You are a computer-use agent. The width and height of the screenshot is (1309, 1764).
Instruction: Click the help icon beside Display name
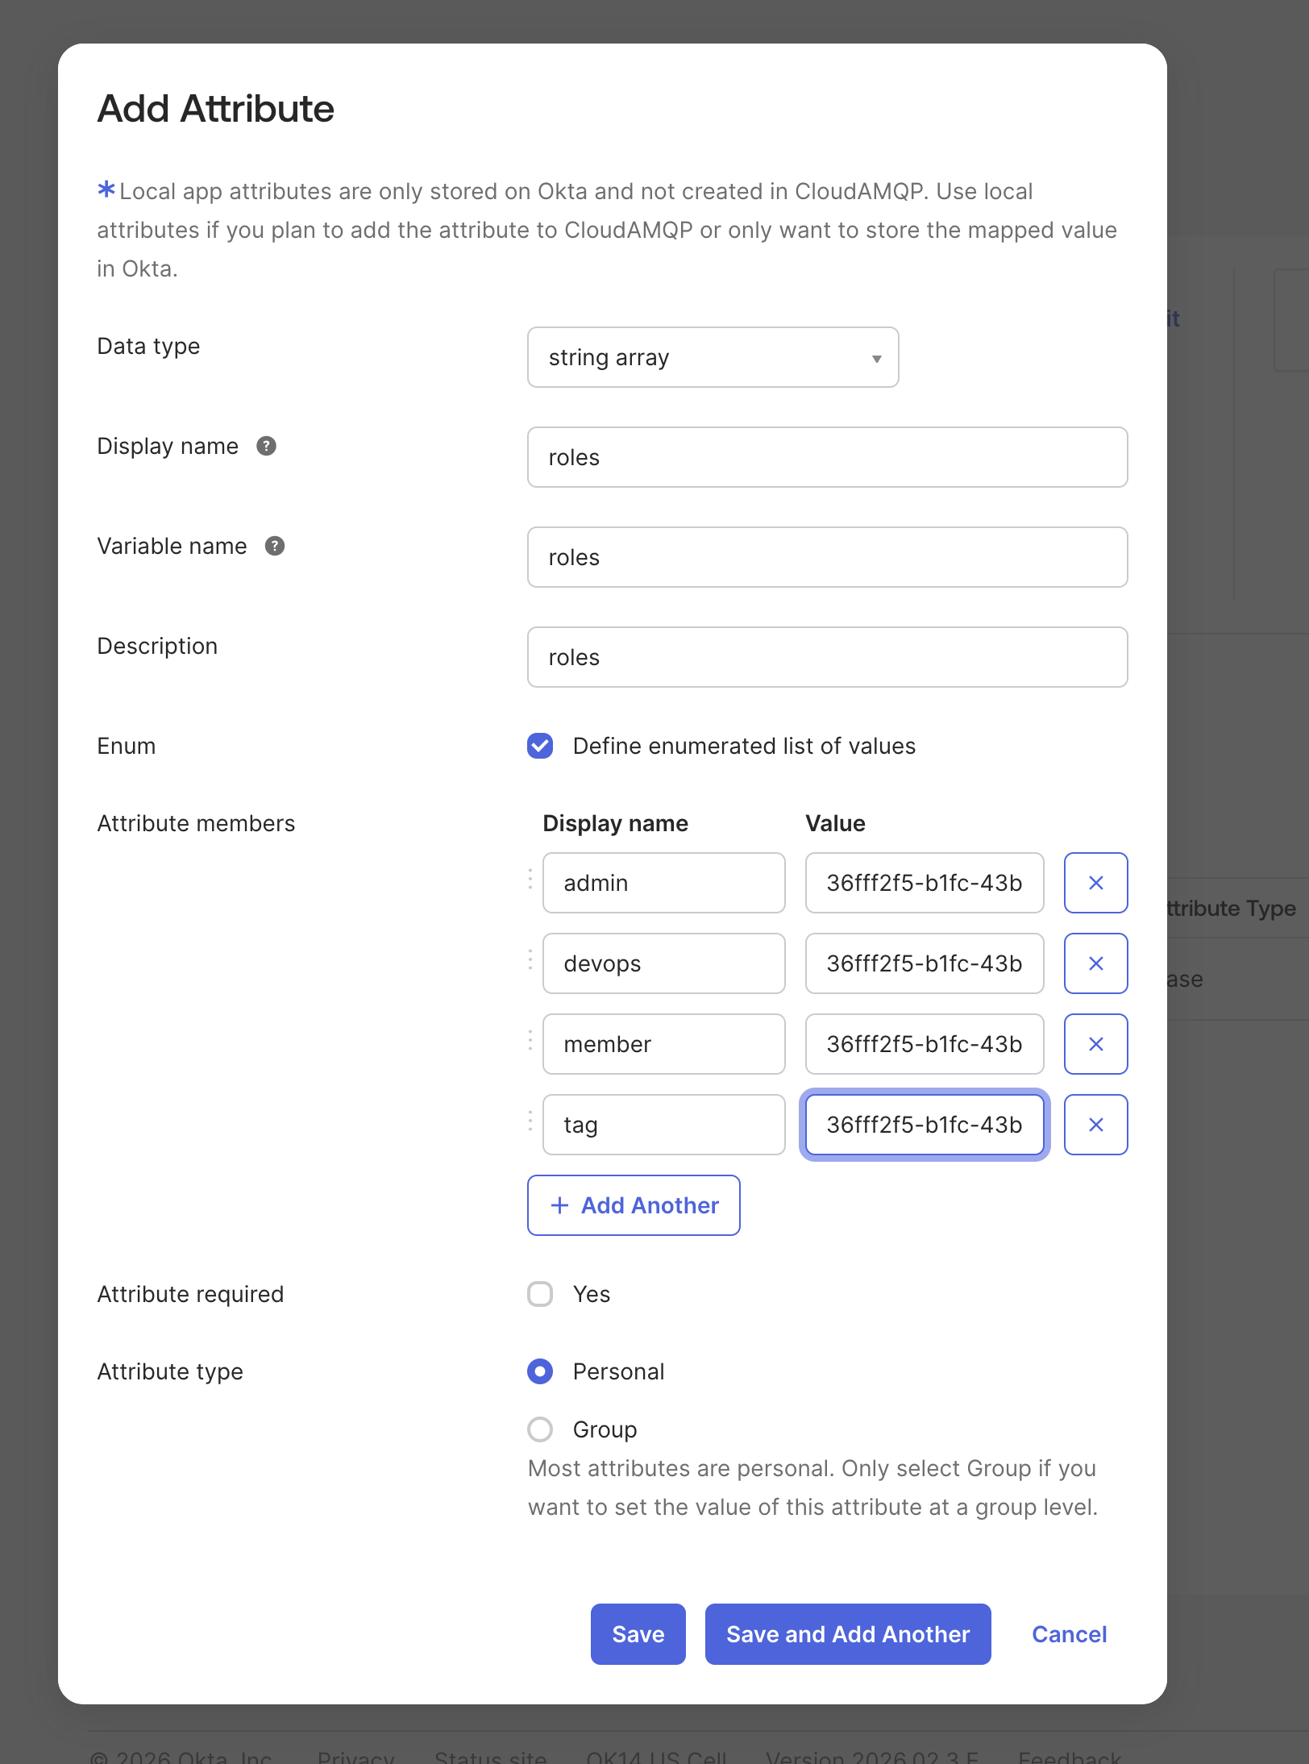pos(266,445)
